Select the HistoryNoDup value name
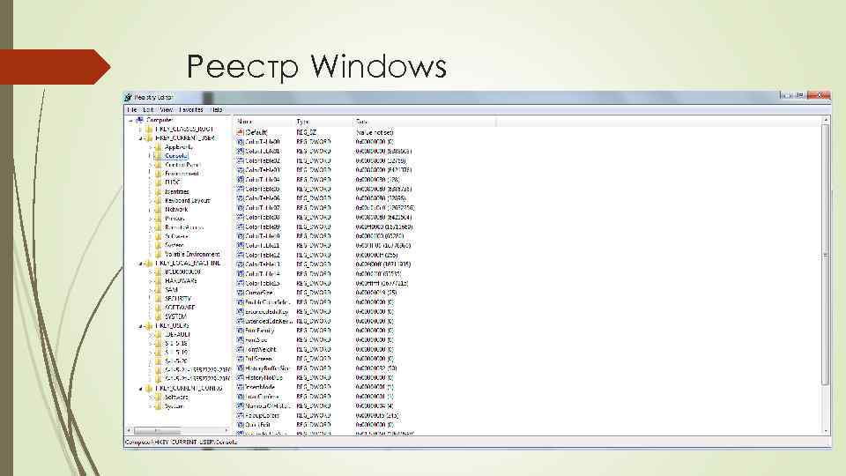Image resolution: width=846 pixels, height=476 pixels. click(263, 378)
